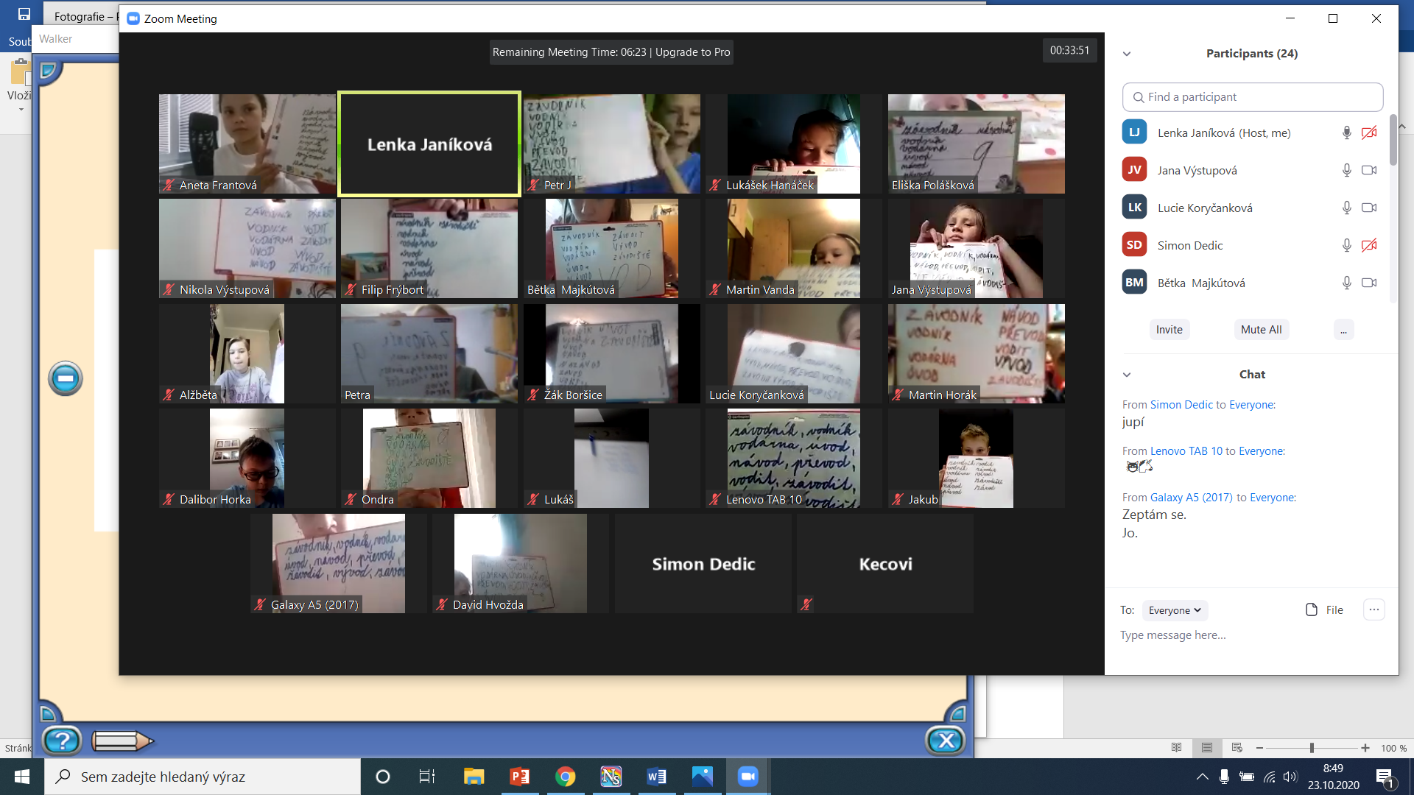1414x795 pixels.
Task: Click the Word save icon at top left
Action: click(24, 14)
